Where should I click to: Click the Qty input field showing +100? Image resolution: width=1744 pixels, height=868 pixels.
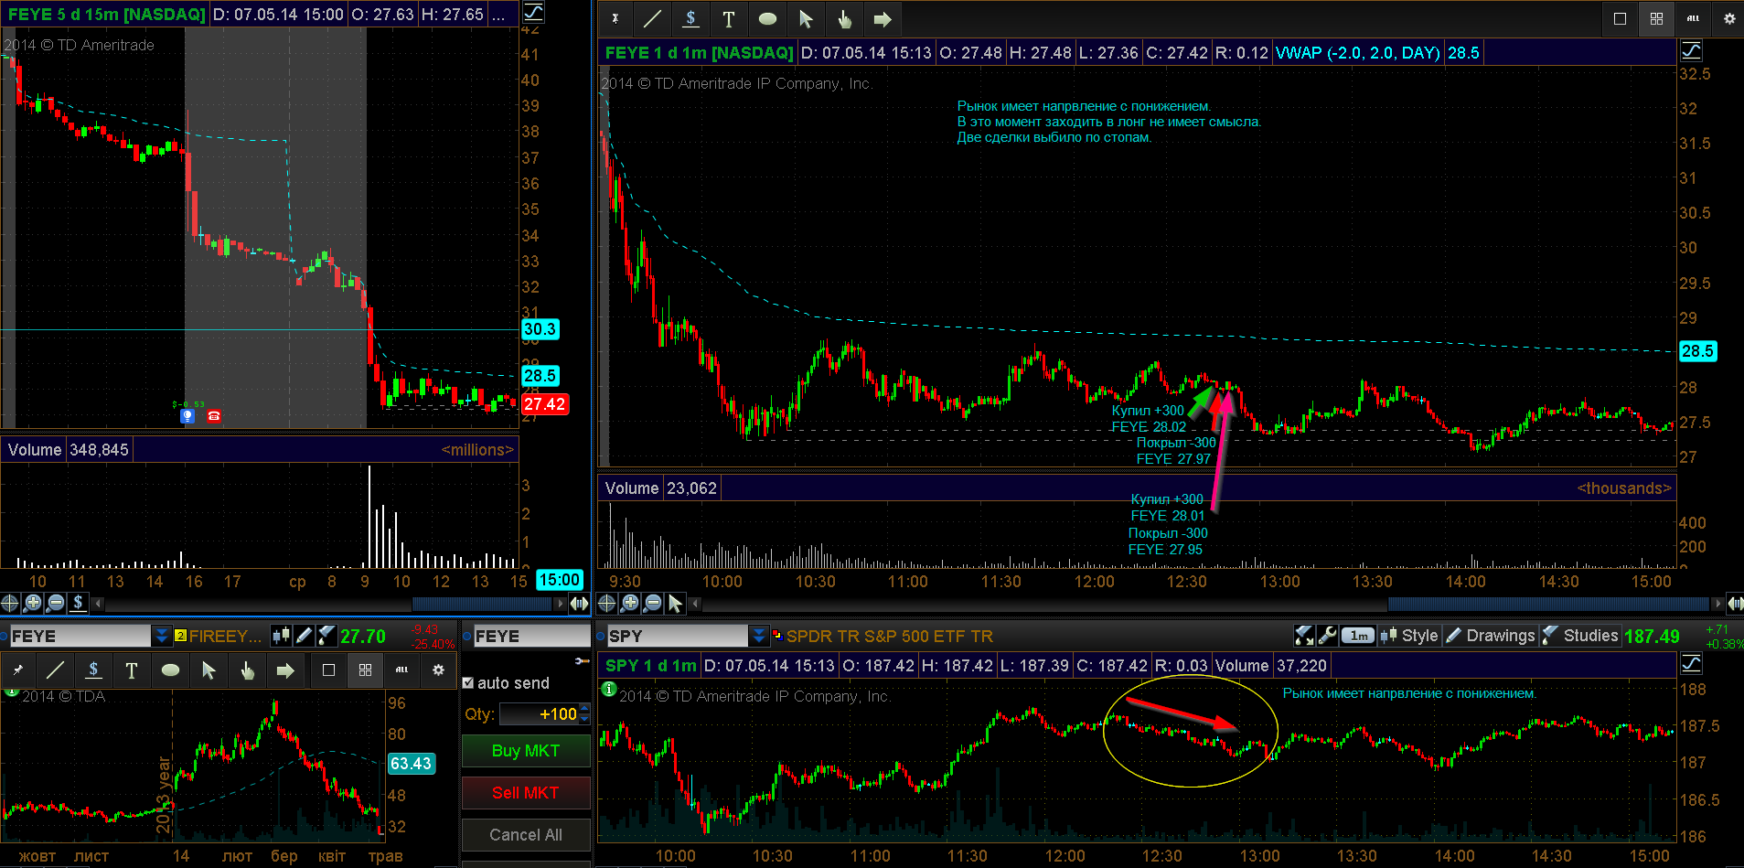[540, 714]
